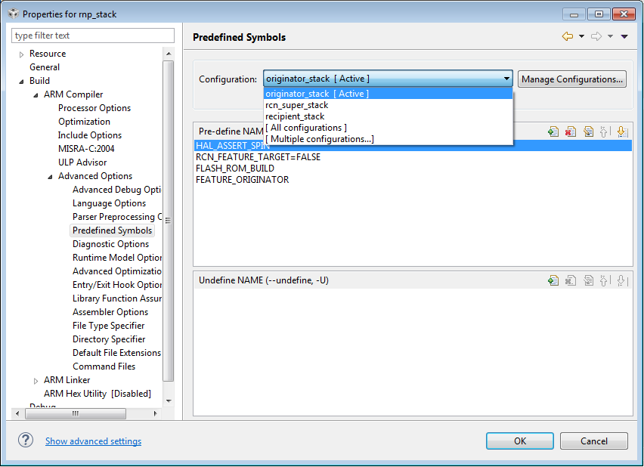Go back to previous properties page
Screen dimensions: 644x467
(x=567, y=36)
